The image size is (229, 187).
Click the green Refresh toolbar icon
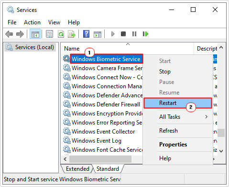[61, 34]
